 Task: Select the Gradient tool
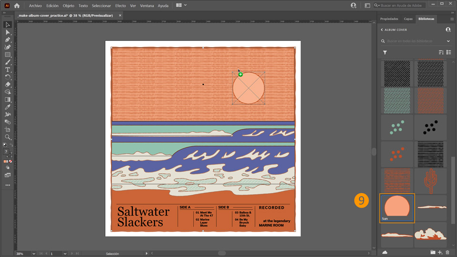click(8, 99)
